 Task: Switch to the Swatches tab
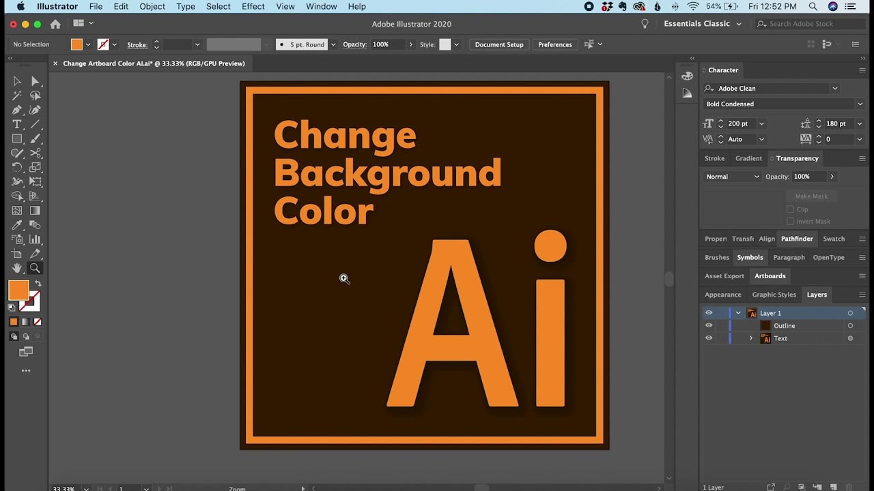tap(834, 239)
